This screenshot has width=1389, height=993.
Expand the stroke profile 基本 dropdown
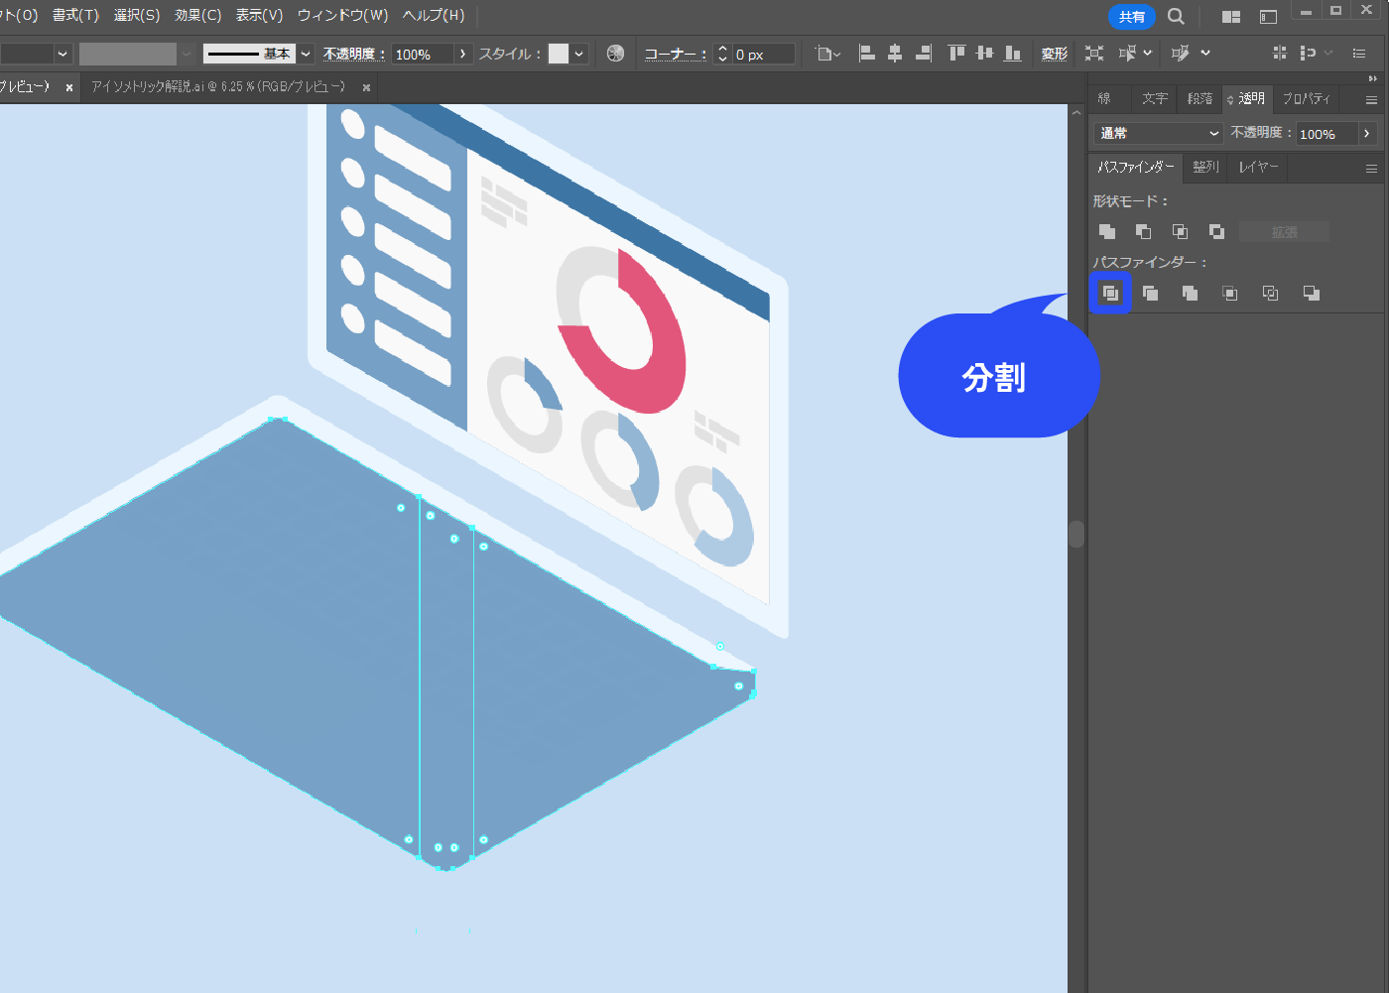coord(306,54)
